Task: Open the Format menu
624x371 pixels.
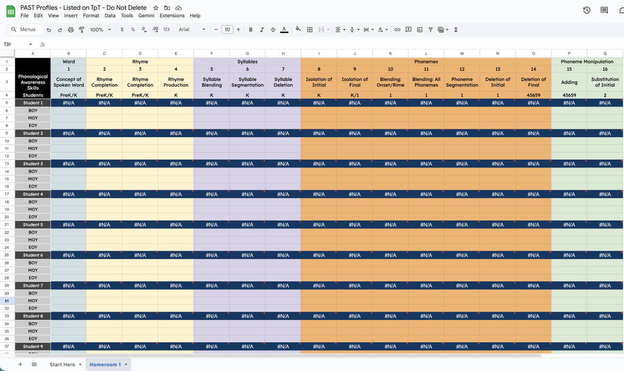Action: (91, 16)
